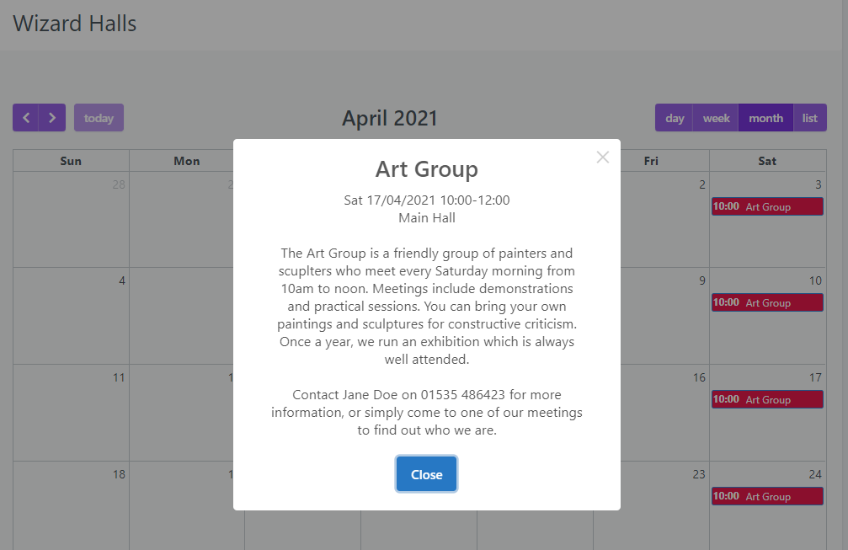Viewport: 848px width, 550px height.
Task: Open Art Group event on April 10
Action: point(767,303)
